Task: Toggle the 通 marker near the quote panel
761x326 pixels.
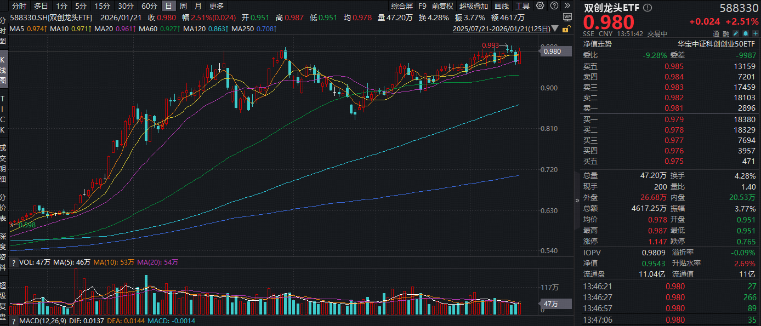Action: pos(717,33)
